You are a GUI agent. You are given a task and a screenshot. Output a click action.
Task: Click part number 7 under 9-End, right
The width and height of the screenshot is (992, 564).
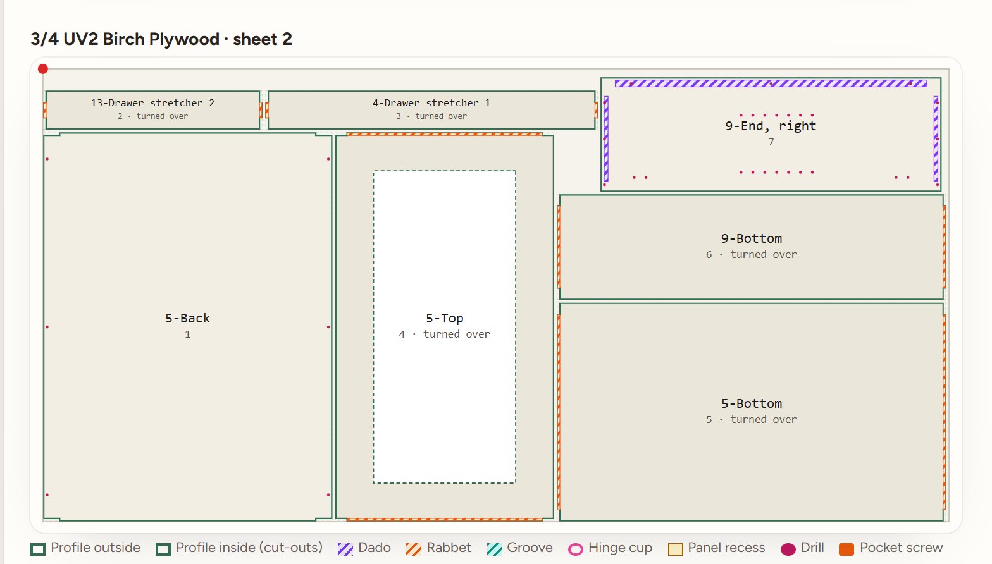click(771, 142)
